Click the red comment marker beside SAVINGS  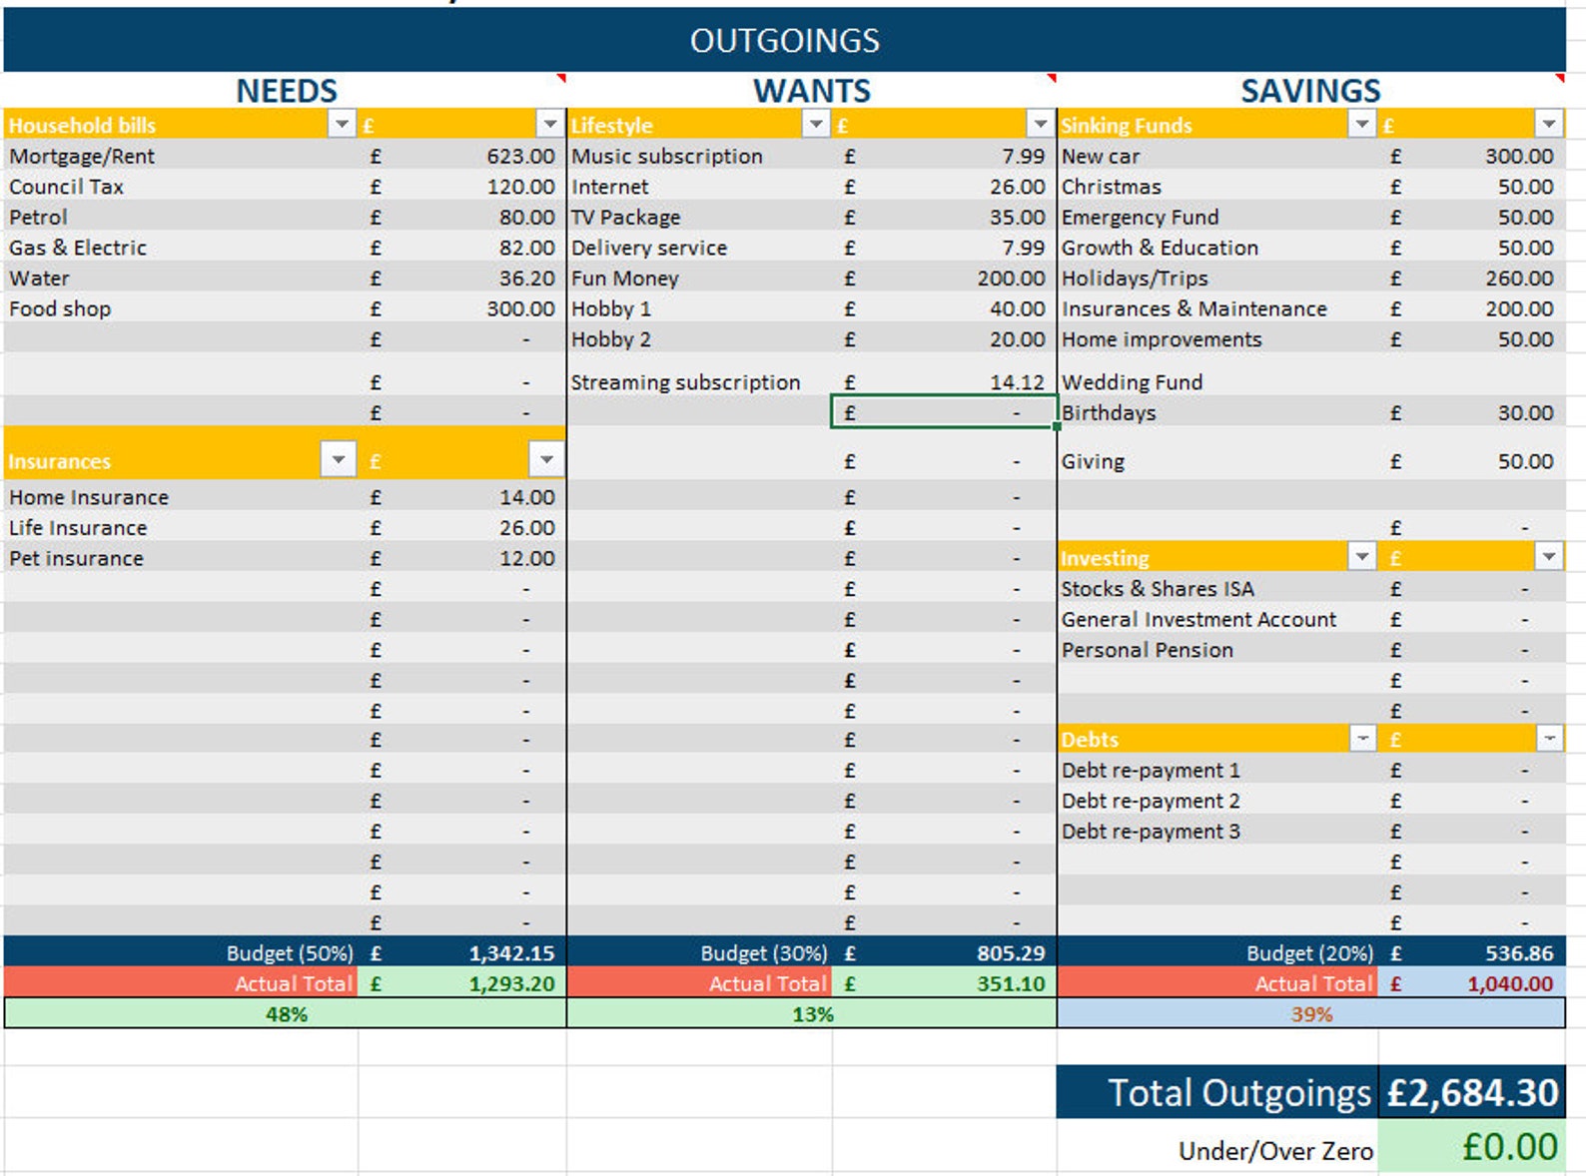click(1560, 77)
